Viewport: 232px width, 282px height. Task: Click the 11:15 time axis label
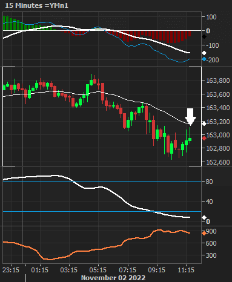pyautogui.click(x=186, y=270)
